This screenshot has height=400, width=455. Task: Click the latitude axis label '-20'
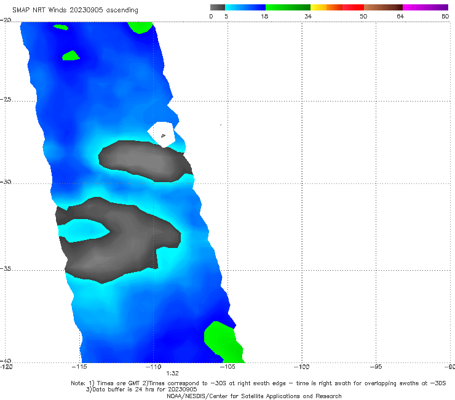(6, 20)
